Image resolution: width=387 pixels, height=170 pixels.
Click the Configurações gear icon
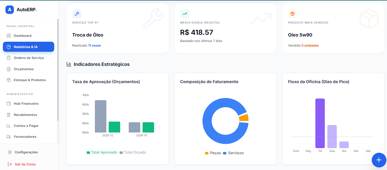(10, 152)
